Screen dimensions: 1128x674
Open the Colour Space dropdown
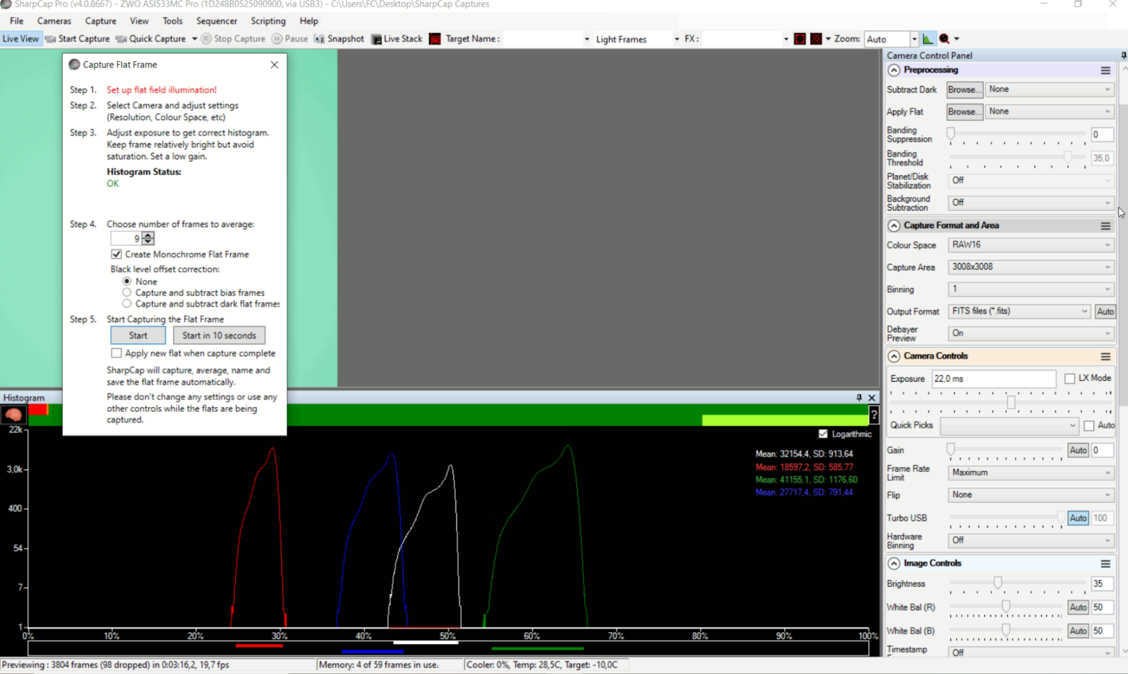tap(1031, 245)
